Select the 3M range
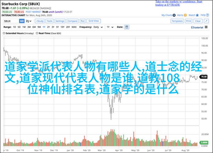This screenshot has width=213, height=153. tap(29, 27)
